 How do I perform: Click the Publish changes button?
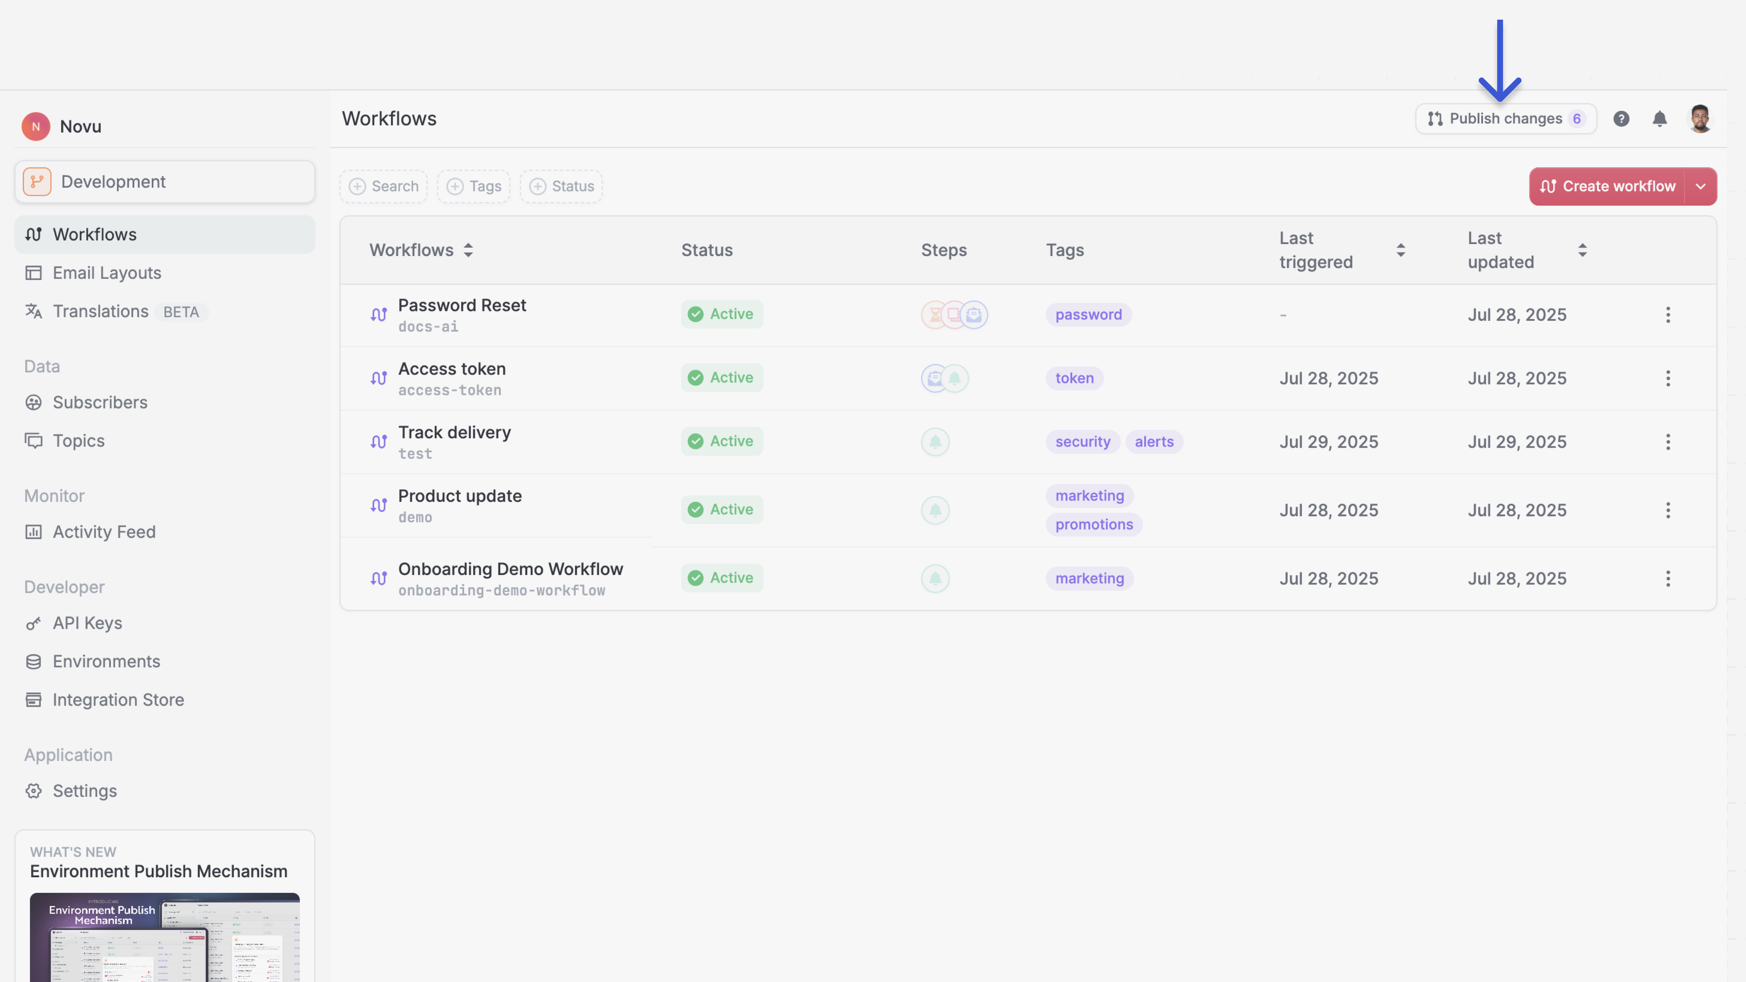pyautogui.click(x=1505, y=119)
